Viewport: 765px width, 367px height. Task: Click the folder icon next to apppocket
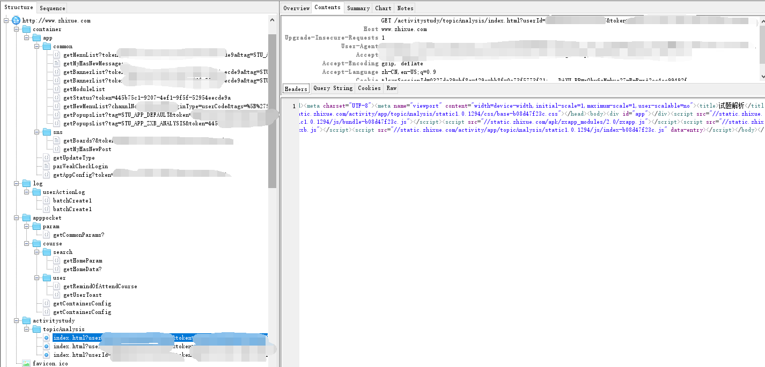click(x=26, y=218)
